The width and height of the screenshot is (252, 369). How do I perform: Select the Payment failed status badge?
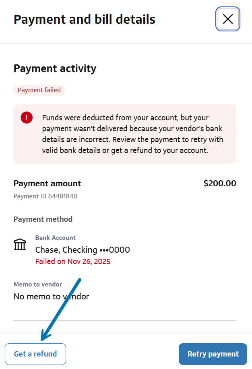pos(39,90)
